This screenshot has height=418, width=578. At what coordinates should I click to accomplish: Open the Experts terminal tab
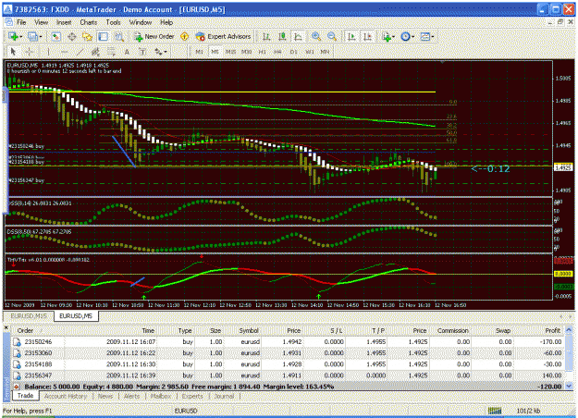pos(192,396)
